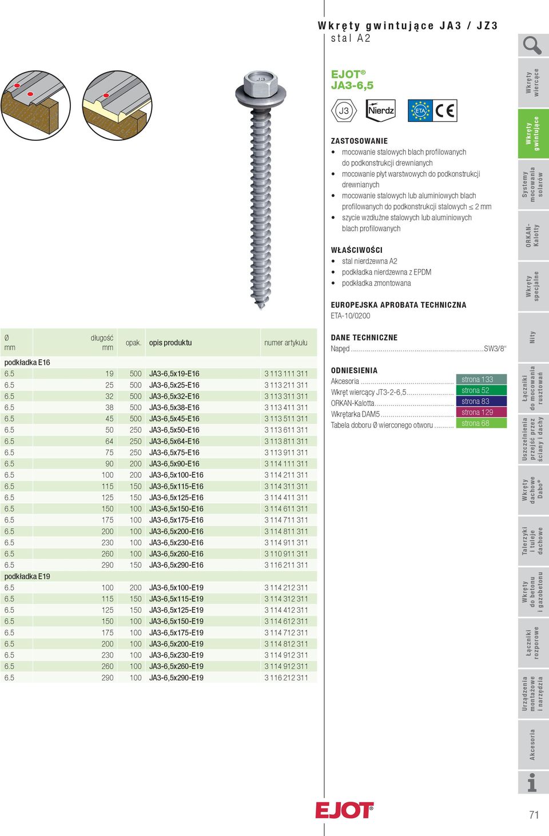Select product JA3-6,5x230-E19
Viewport: 549px width, 836px height.
(176, 655)
